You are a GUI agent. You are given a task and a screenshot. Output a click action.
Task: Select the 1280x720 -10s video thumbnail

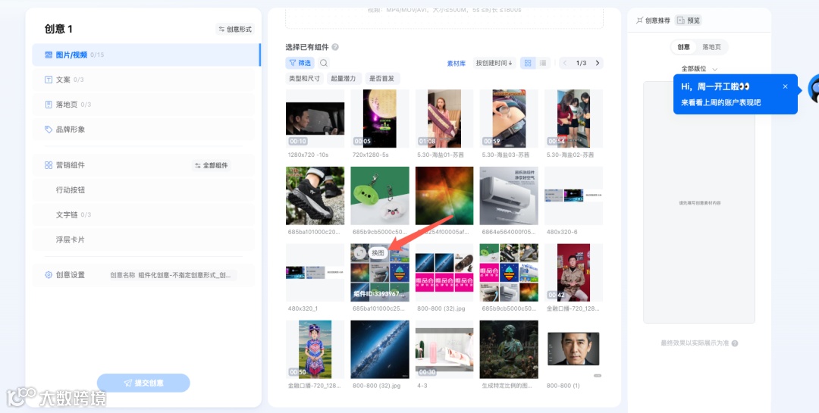pos(315,118)
